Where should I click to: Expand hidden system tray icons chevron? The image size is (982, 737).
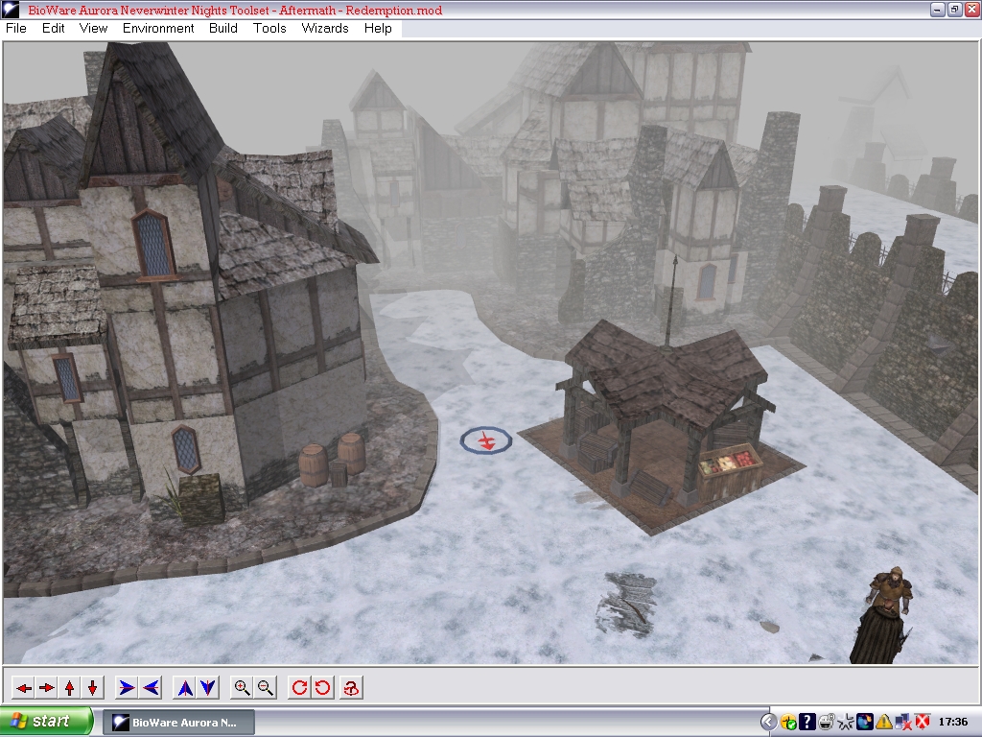(x=768, y=722)
